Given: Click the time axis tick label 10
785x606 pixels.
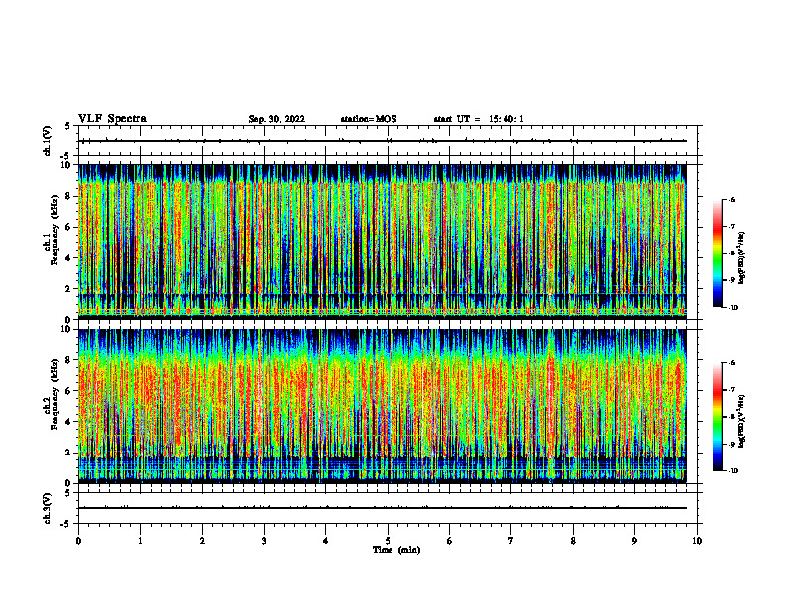Looking at the screenshot, I should (x=697, y=541).
